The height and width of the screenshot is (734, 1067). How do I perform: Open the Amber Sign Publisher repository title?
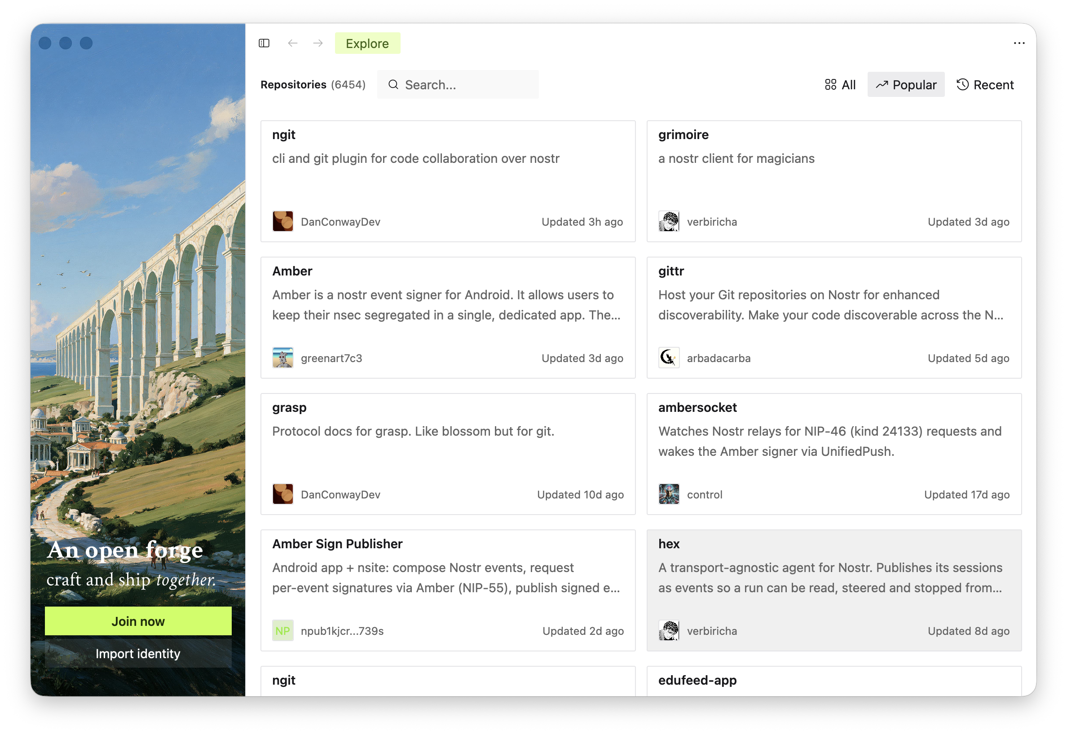(337, 544)
